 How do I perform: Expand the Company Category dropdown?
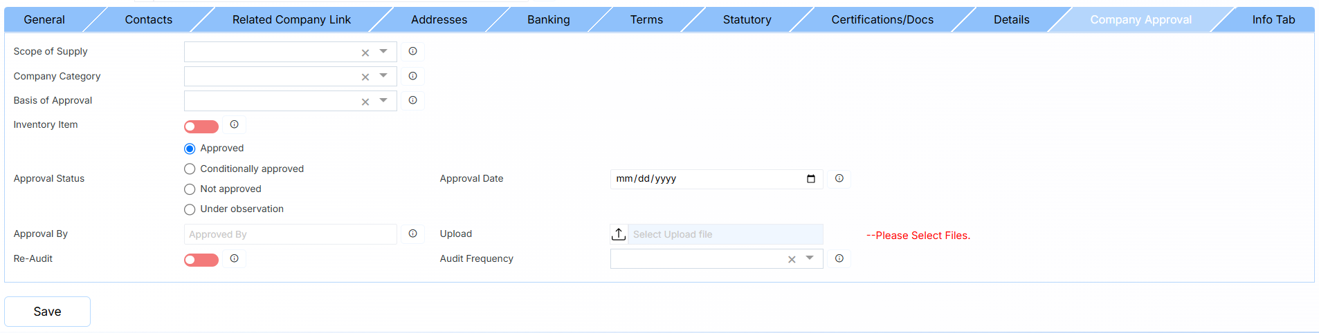click(x=383, y=76)
